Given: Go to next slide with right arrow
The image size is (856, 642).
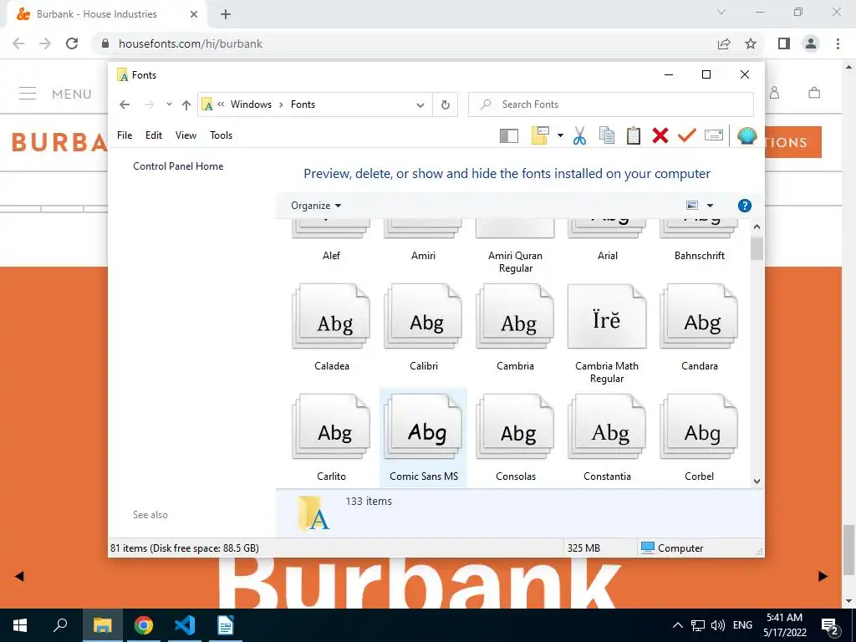Looking at the screenshot, I should 823,576.
